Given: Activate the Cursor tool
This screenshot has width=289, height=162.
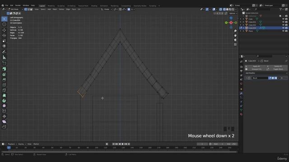Looking at the screenshot, I should 4,24.
